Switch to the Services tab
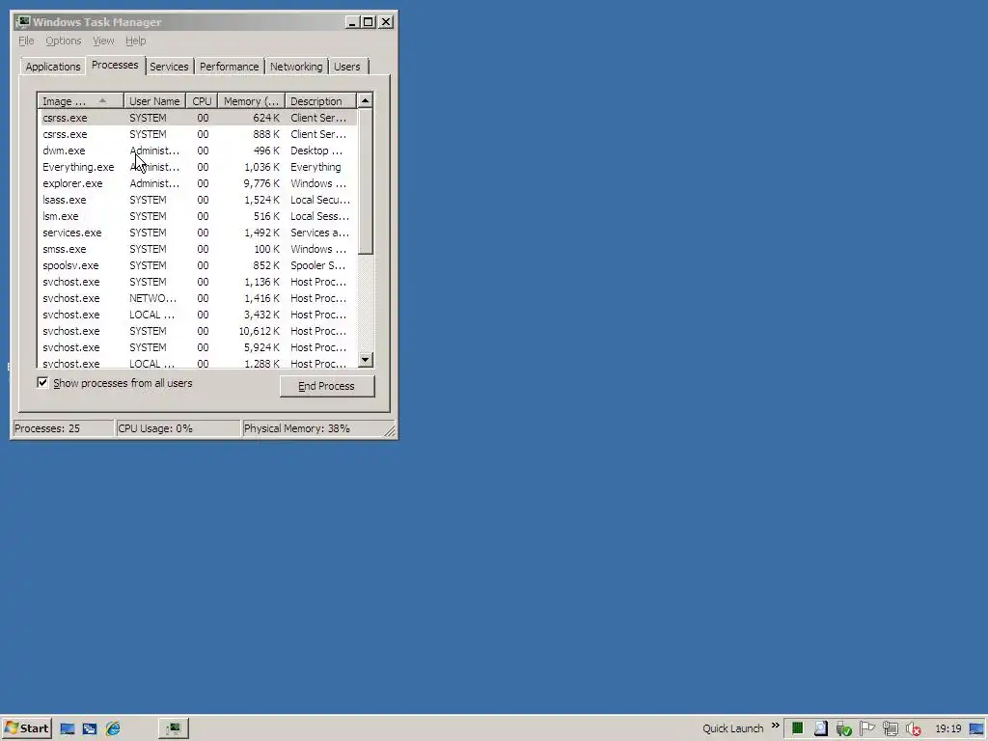This screenshot has width=988, height=741. tap(169, 67)
